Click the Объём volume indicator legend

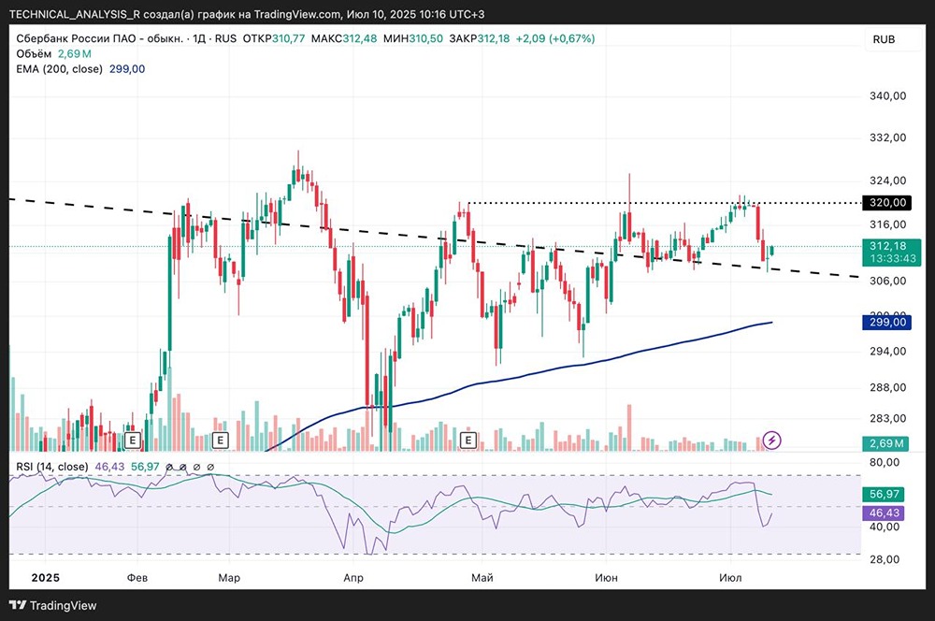click(x=34, y=53)
